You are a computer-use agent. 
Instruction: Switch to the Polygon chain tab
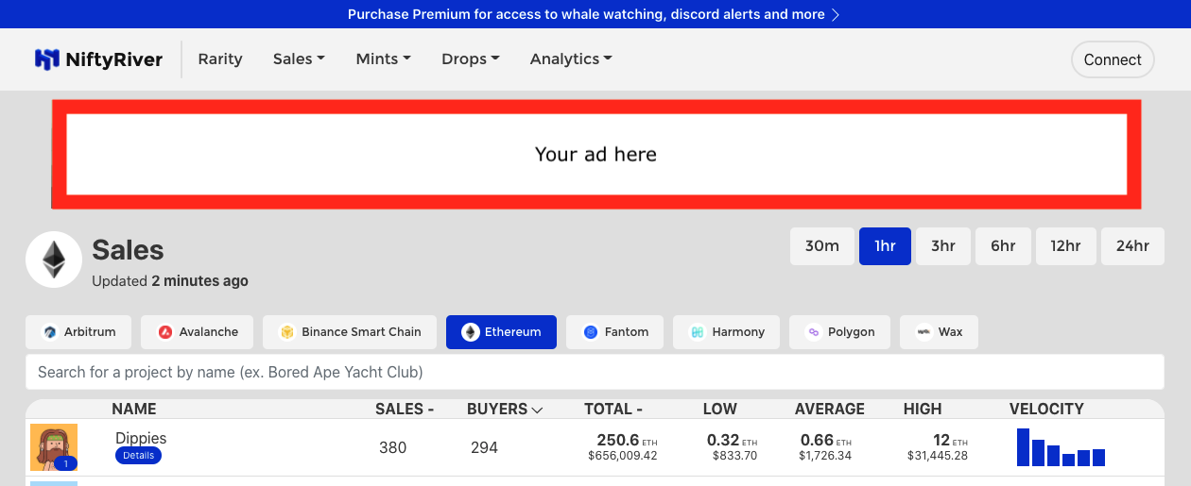839,332
